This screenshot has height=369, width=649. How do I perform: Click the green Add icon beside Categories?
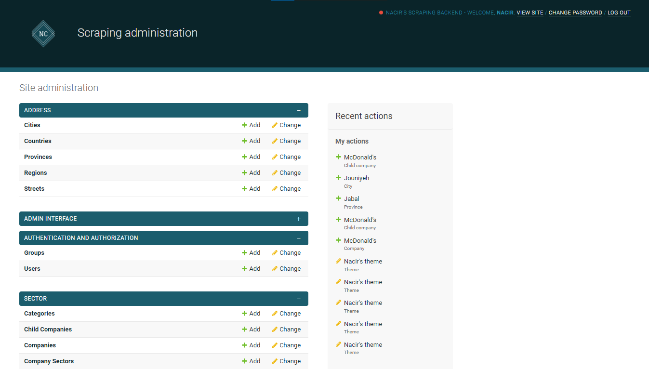pos(245,313)
